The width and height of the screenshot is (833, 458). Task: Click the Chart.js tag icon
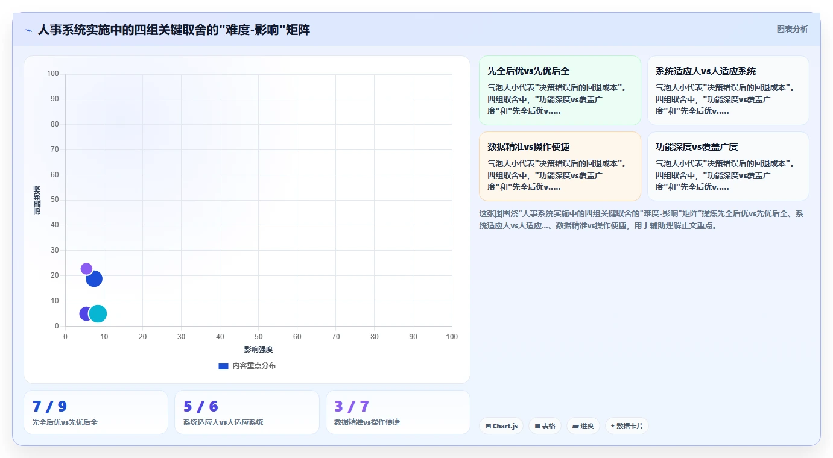coord(488,426)
